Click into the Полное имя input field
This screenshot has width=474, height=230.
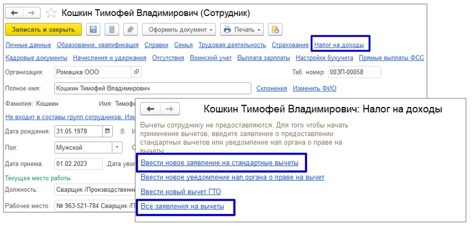[152, 88]
